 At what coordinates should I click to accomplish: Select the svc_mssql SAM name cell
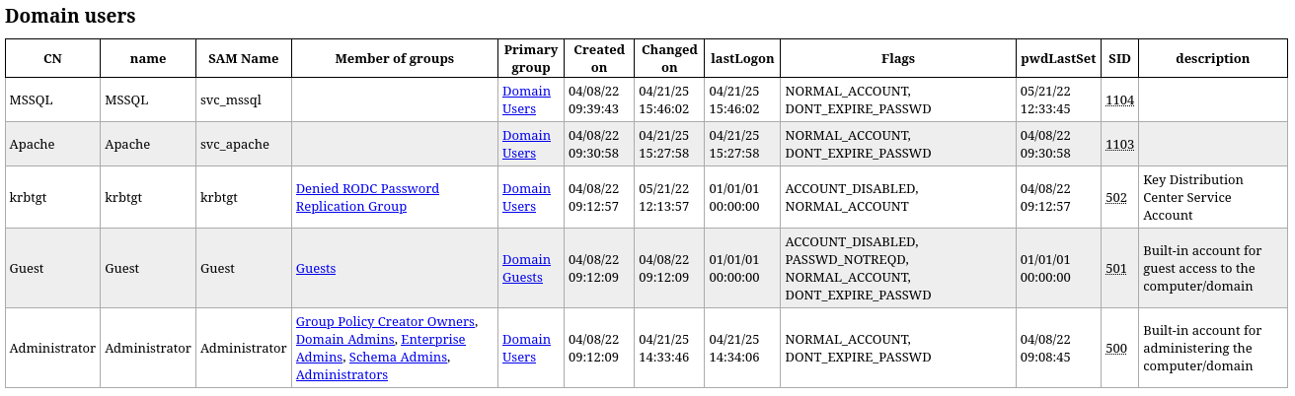coord(244,99)
